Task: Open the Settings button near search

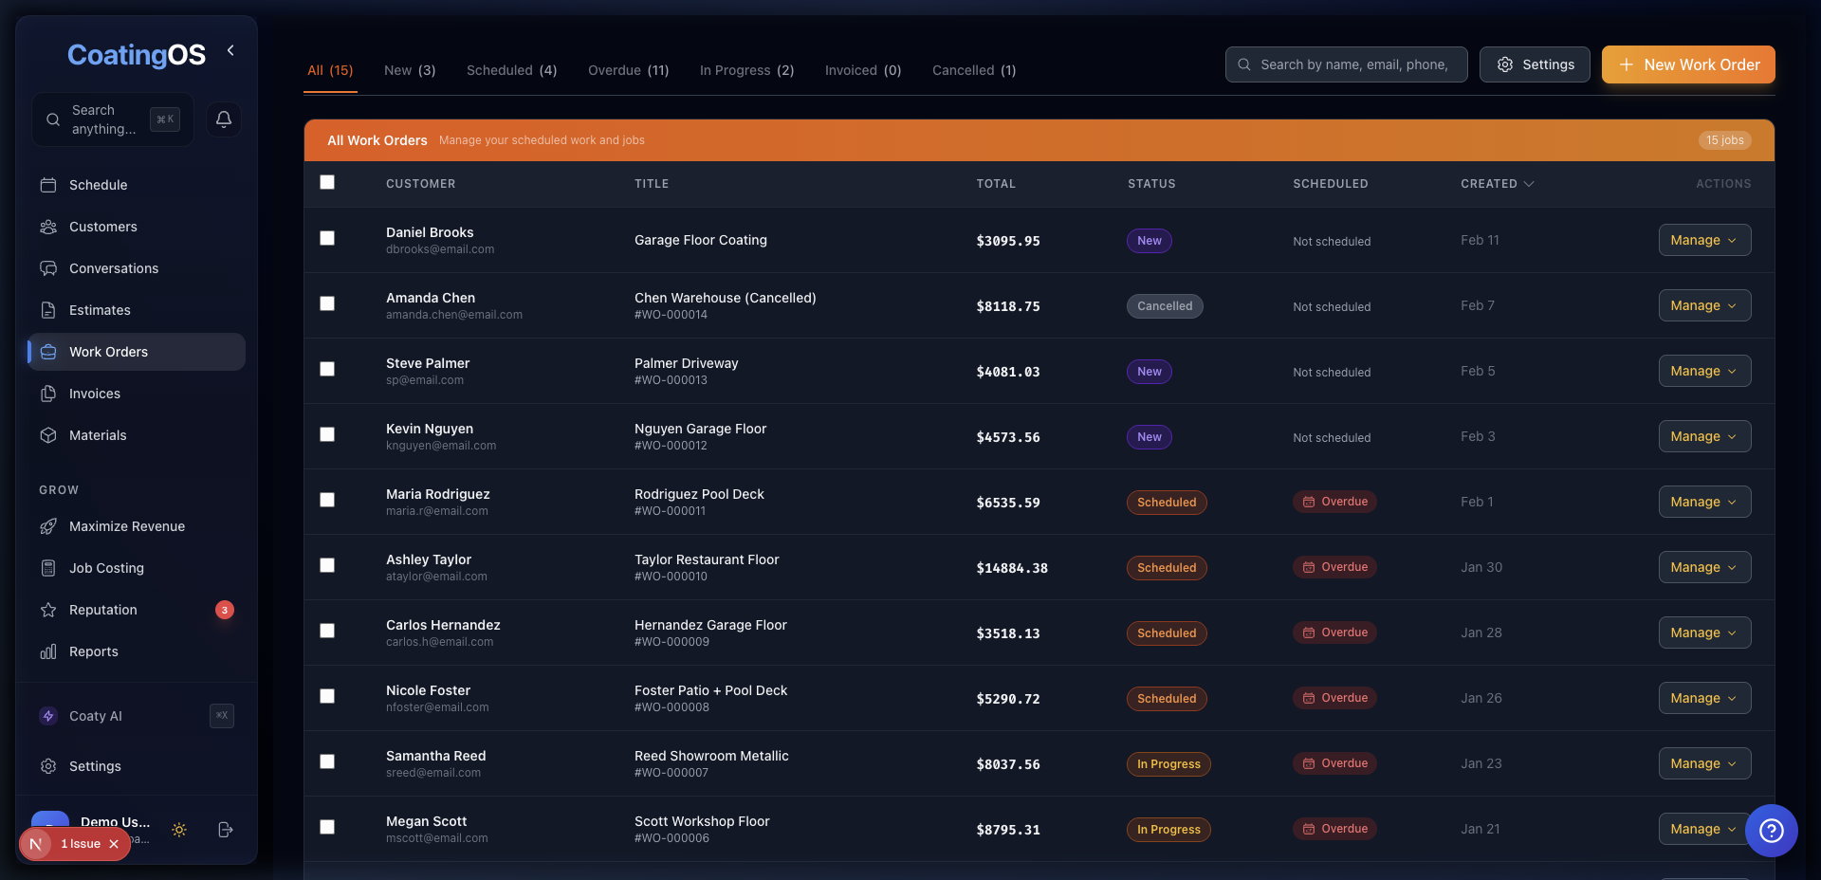Action: click(1535, 64)
